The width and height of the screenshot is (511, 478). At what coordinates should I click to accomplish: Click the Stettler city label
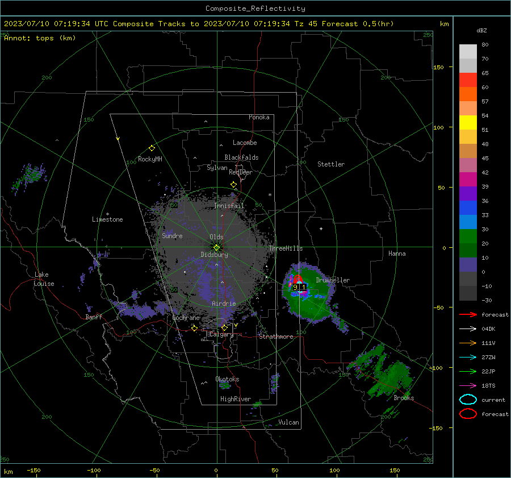[331, 164]
